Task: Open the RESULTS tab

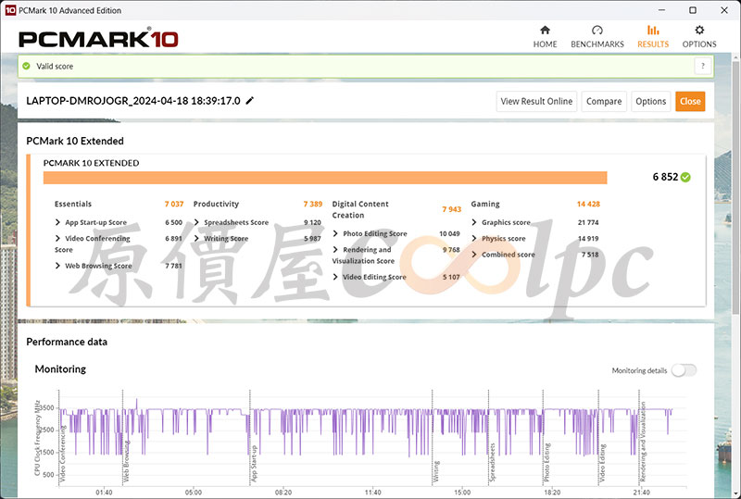Action: click(653, 37)
